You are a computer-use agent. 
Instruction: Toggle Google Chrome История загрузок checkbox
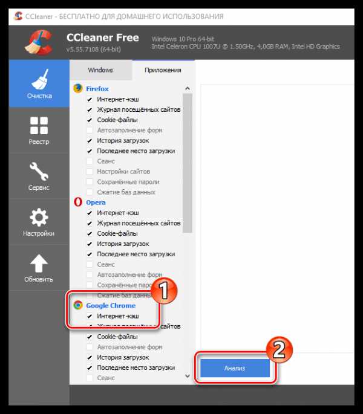tap(90, 357)
